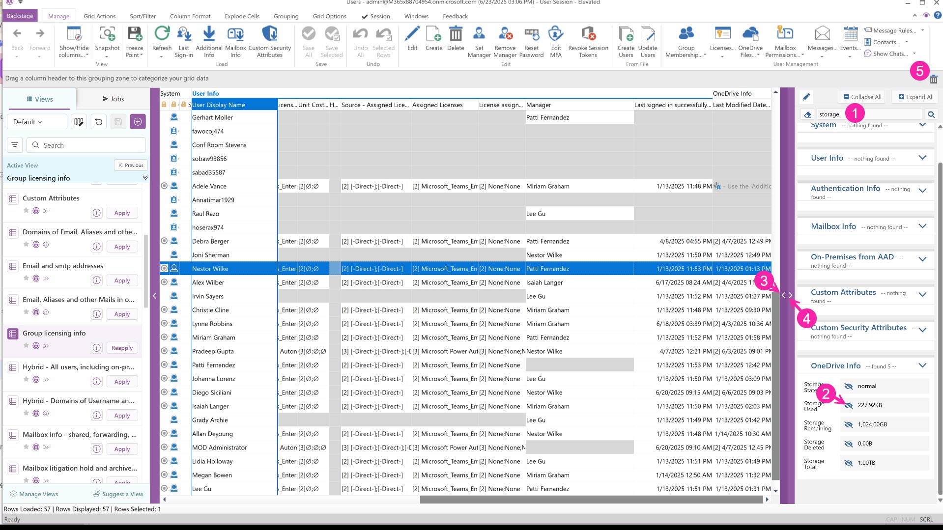
Task: Click the Set Manager icon
Action: point(479,34)
